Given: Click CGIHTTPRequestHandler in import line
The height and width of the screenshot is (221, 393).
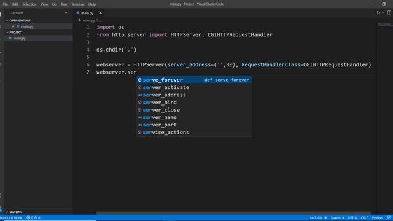Looking at the screenshot, I should [x=240, y=34].
